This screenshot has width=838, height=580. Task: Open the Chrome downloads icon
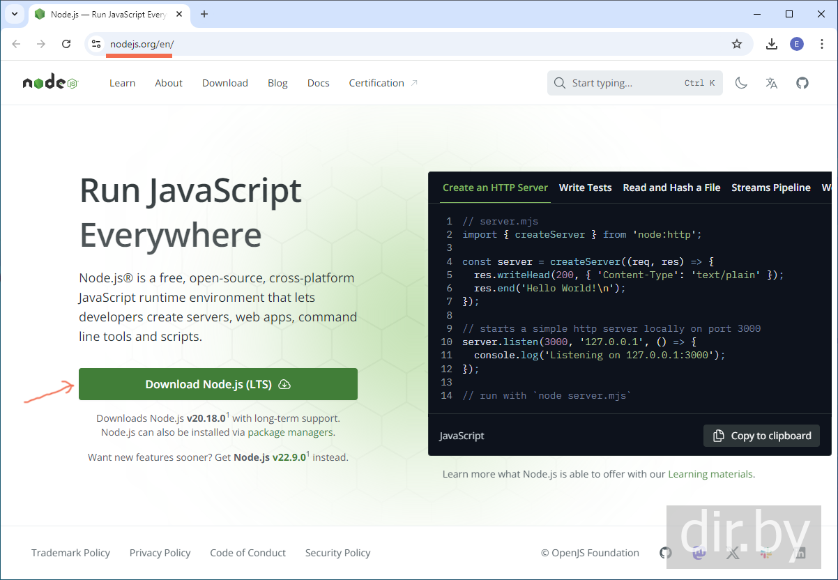[x=772, y=44]
